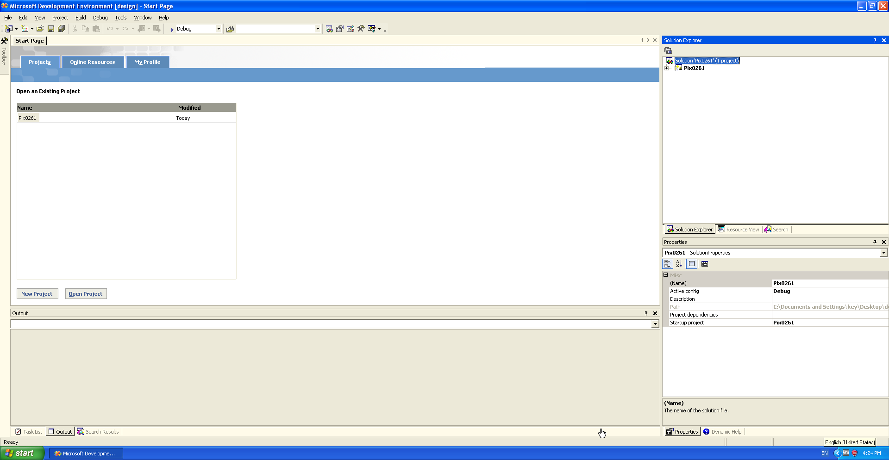Expand the Pix0261 project tree node
The width and height of the screenshot is (889, 460).
pyautogui.click(x=667, y=68)
